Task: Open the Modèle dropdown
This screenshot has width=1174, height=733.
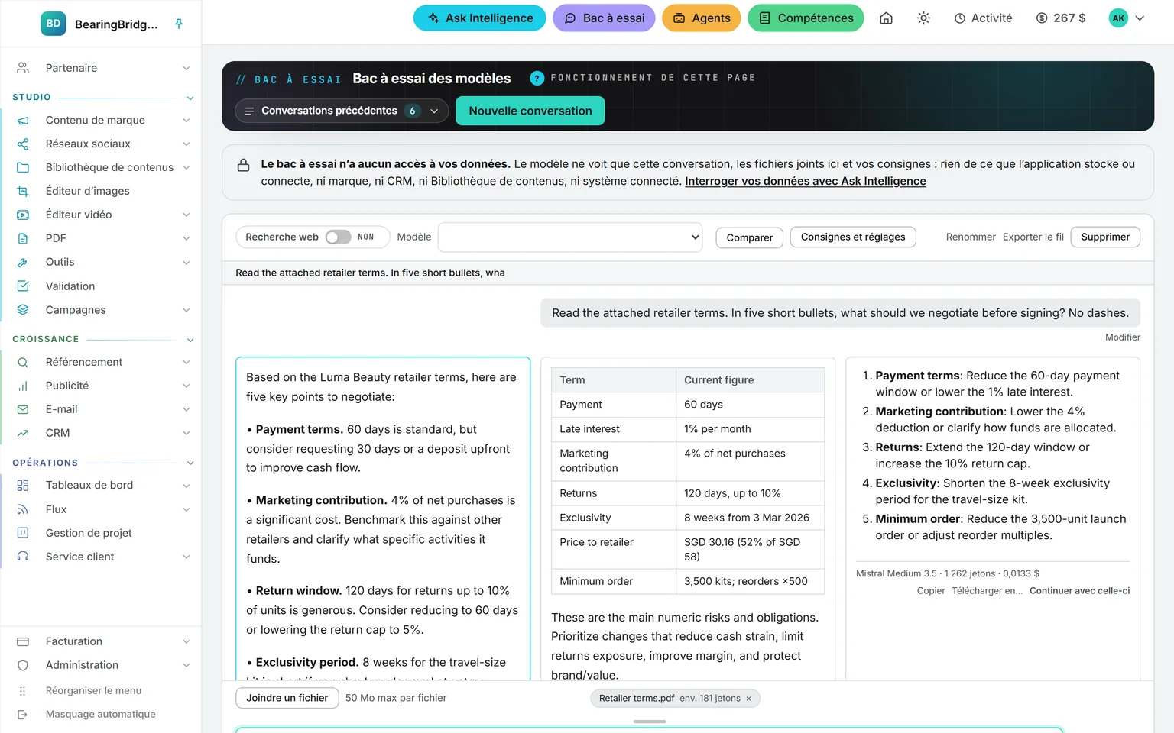Action: pos(570,237)
